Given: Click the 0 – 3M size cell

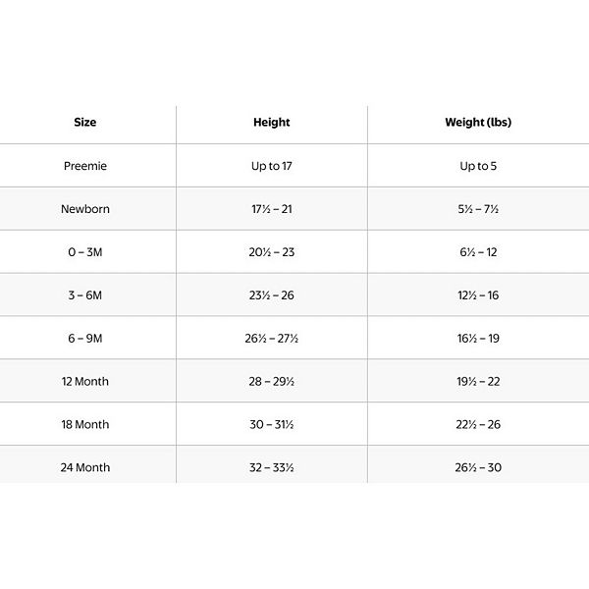Looking at the screenshot, I should (85, 252).
